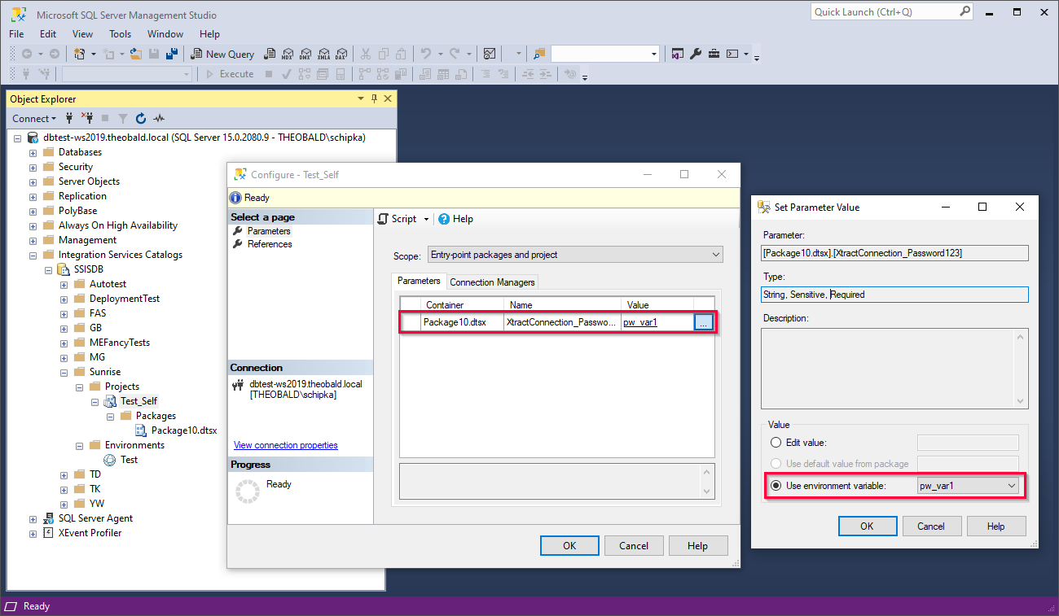Select the Edit value radio button
The height and width of the screenshot is (616, 1059).
[776, 443]
